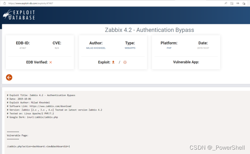Screen dimensions: 250x154
Task: Open author MILAD KHOSHDEL link
Action: (96, 48)
